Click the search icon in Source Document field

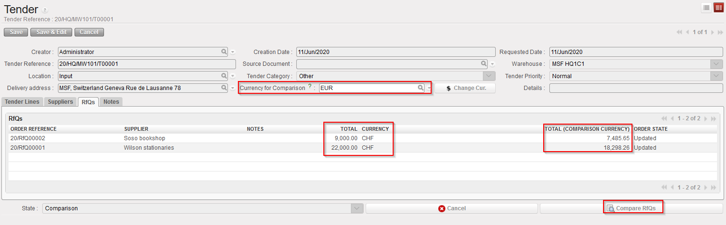(x=483, y=63)
